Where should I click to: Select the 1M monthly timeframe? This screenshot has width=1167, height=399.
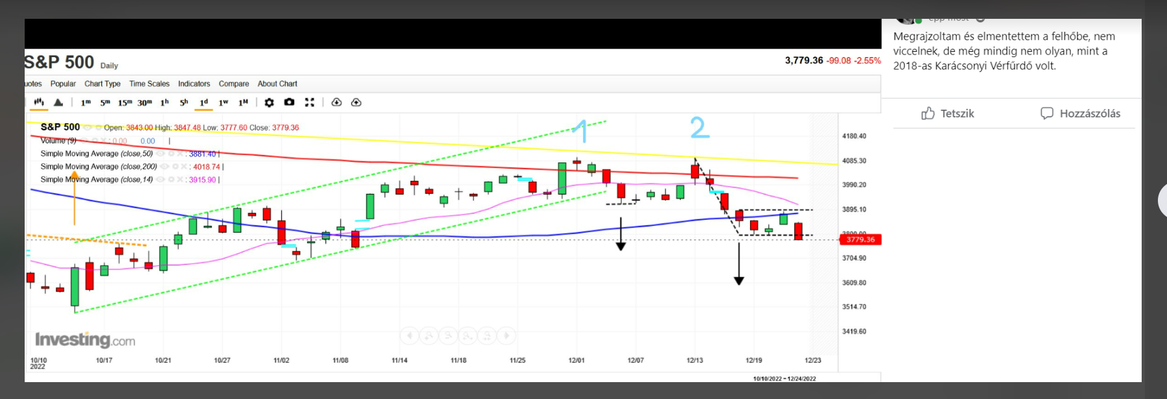(x=244, y=103)
